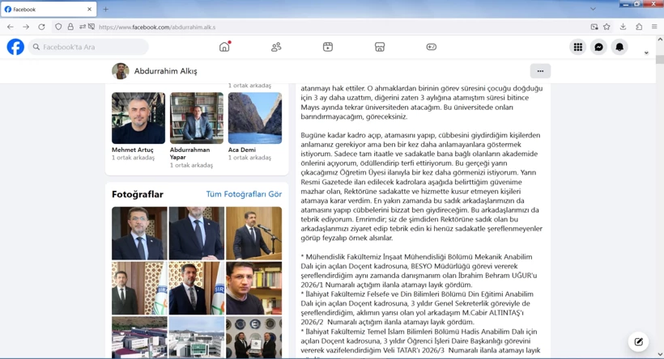The height and width of the screenshot is (359, 664).
Task: Open Abdurrahman Yapar's profile name link
Action: [x=189, y=154]
